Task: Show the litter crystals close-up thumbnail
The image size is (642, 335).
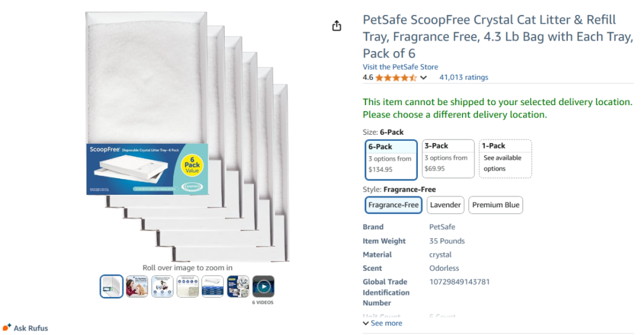Action: pyautogui.click(x=188, y=287)
